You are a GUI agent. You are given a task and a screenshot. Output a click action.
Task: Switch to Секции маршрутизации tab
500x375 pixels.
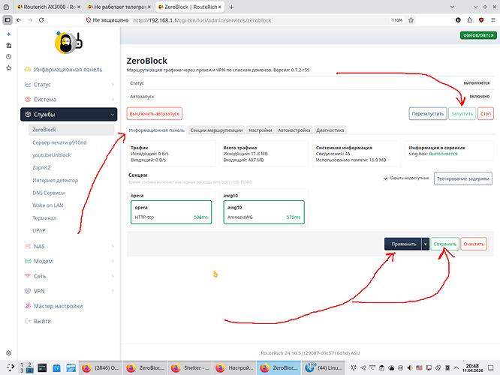click(x=216, y=130)
